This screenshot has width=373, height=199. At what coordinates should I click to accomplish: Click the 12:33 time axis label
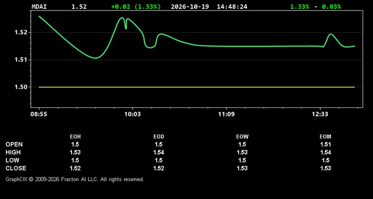coord(320,114)
